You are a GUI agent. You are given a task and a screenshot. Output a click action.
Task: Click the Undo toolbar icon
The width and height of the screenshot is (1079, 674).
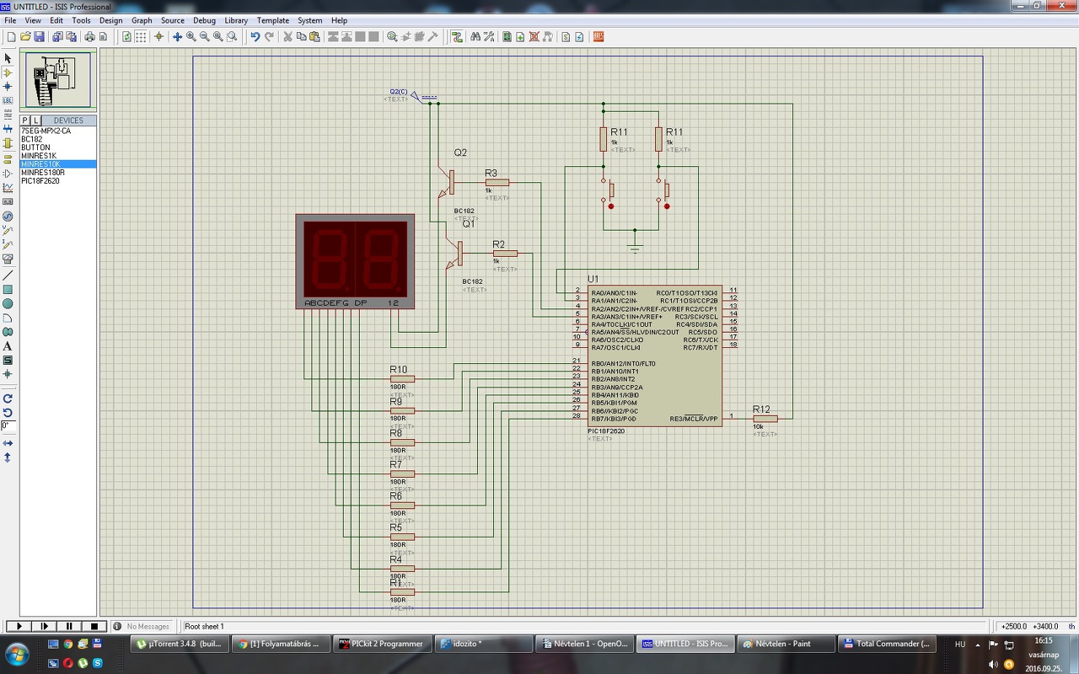(255, 37)
